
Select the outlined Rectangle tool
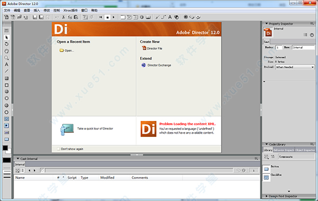coord(6,85)
